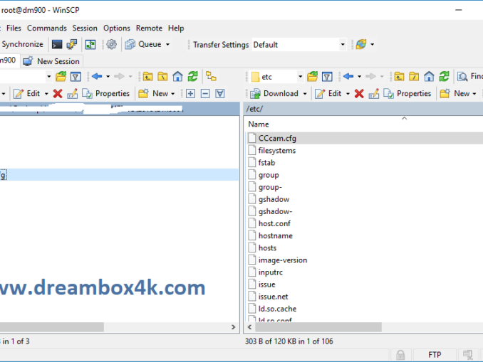This screenshot has height=362, width=483.
Task: Click the remote panel New button
Action: point(455,93)
